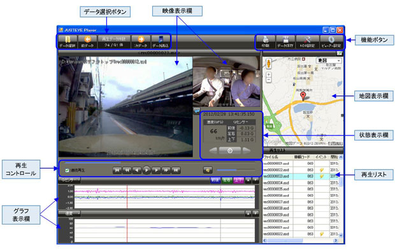Advance to next data with 次データ arrow
Screen dimensions: 395x250
(141, 41)
